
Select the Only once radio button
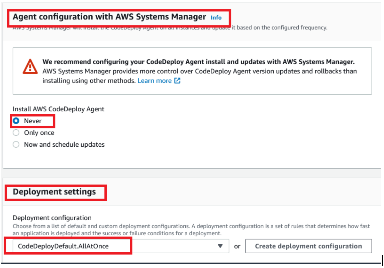tap(16, 133)
